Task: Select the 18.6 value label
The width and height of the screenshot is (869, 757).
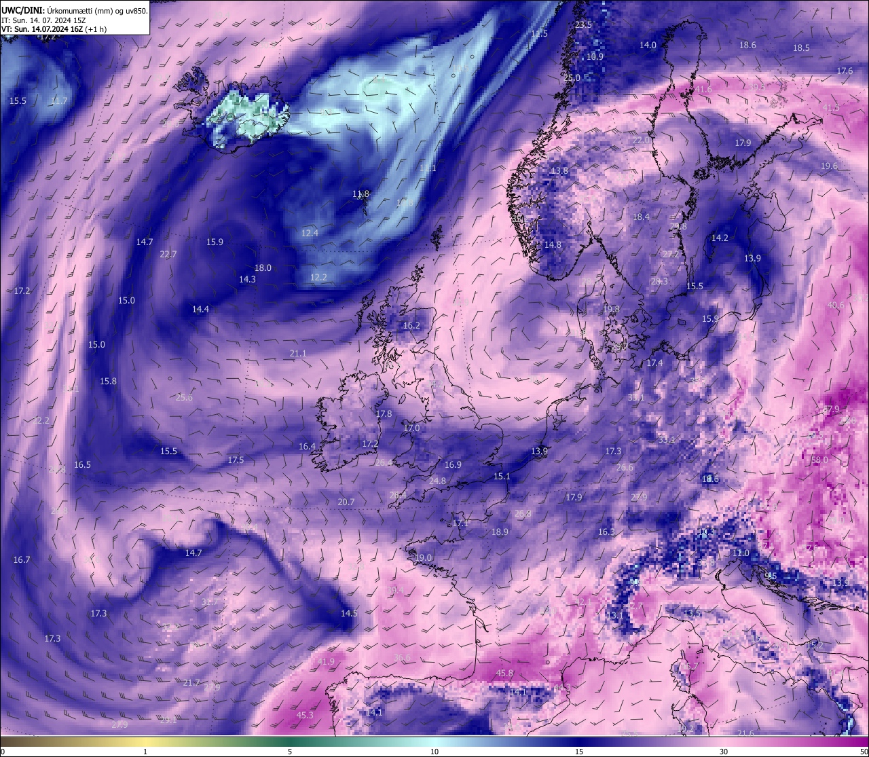Action: (747, 45)
